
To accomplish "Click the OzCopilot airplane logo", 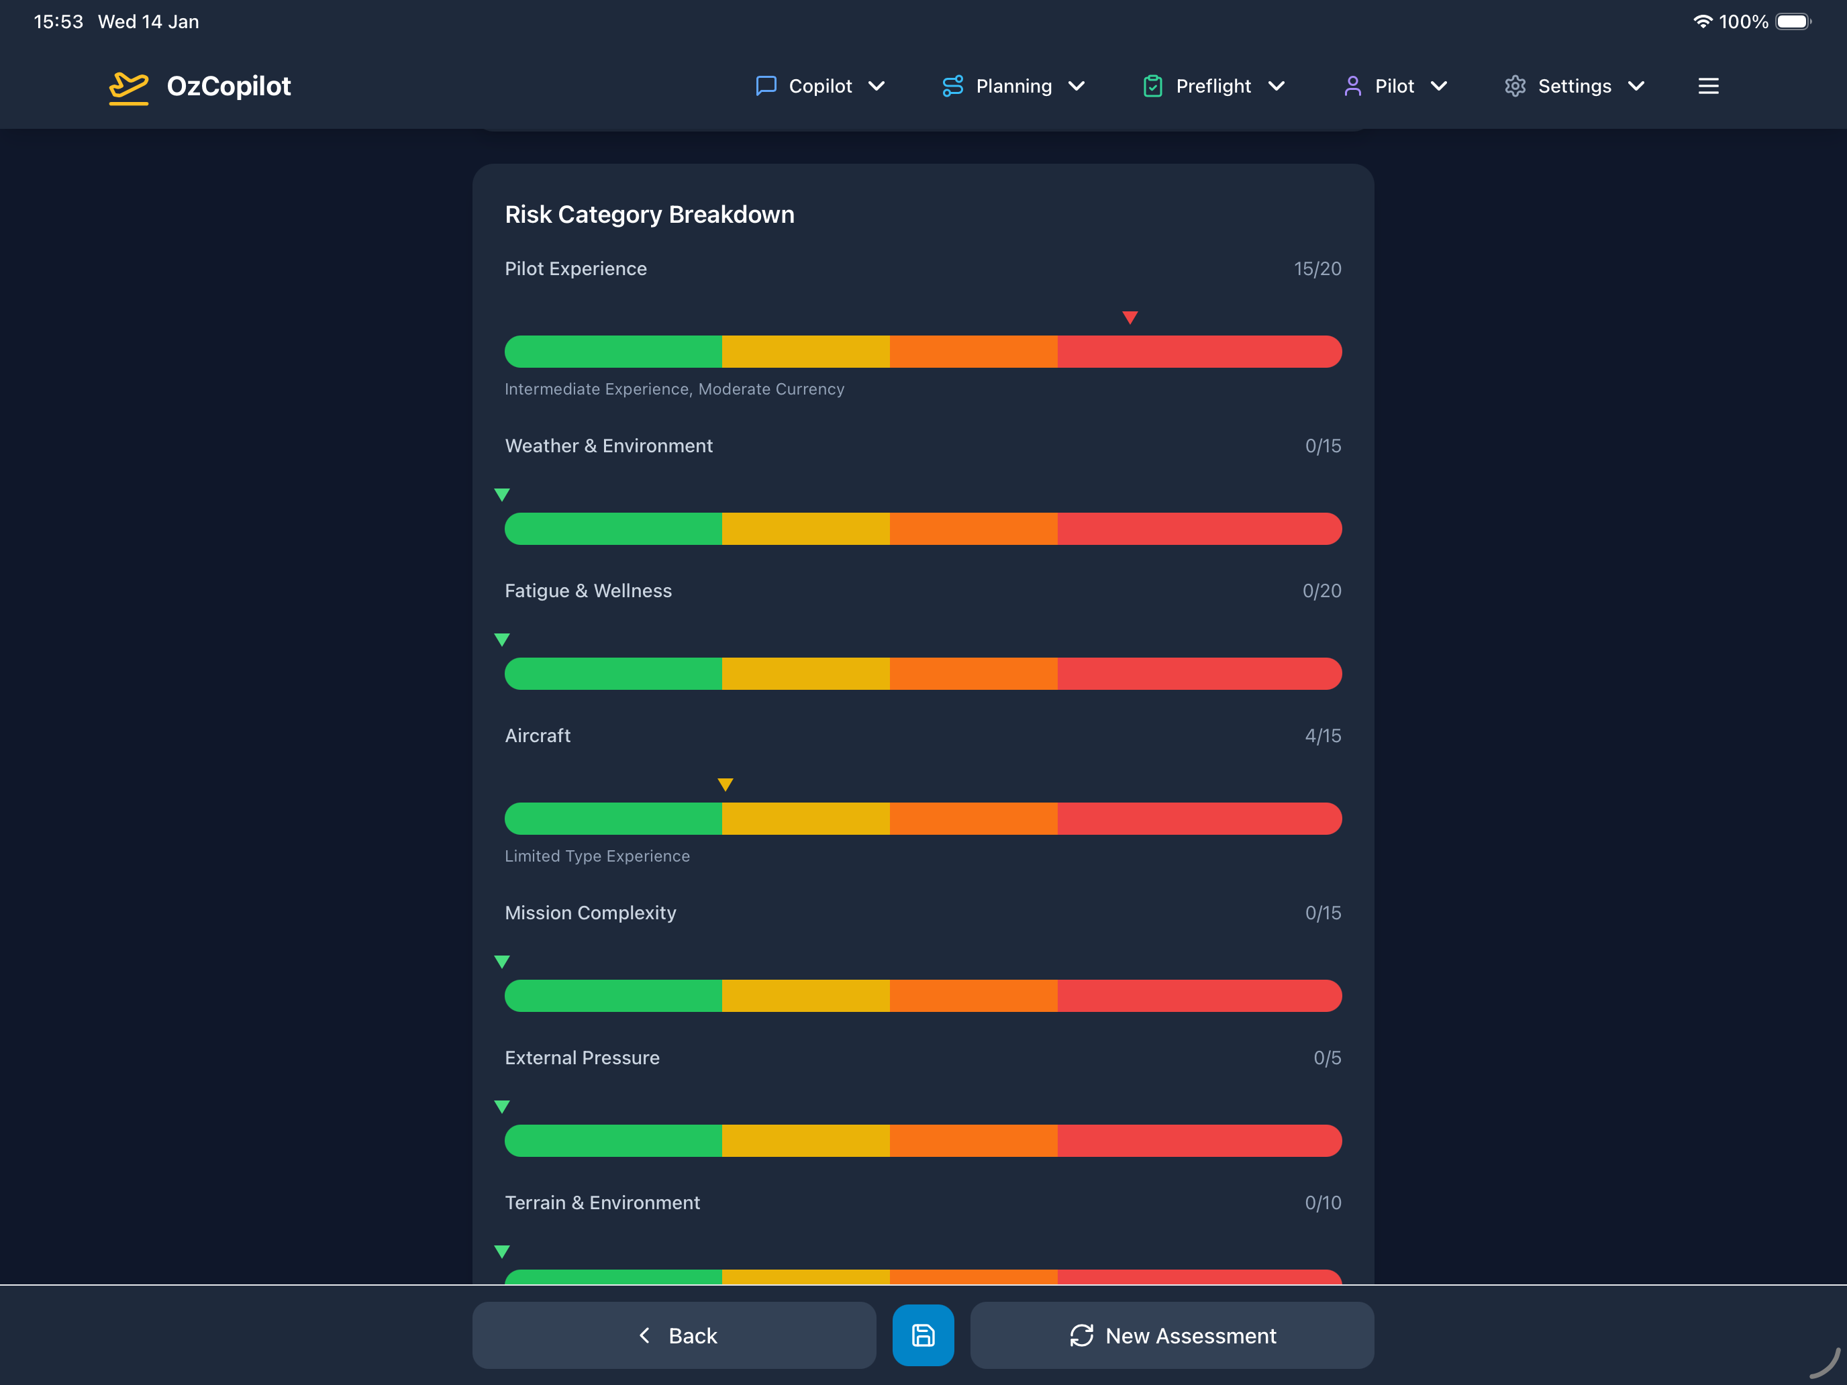I will [130, 86].
